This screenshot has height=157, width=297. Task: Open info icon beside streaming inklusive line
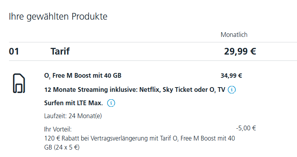tap(231, 89)
